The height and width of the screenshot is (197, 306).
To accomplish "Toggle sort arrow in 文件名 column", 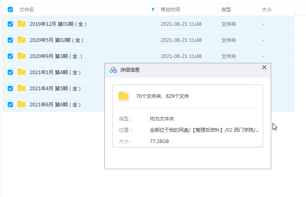I will 153,9.
